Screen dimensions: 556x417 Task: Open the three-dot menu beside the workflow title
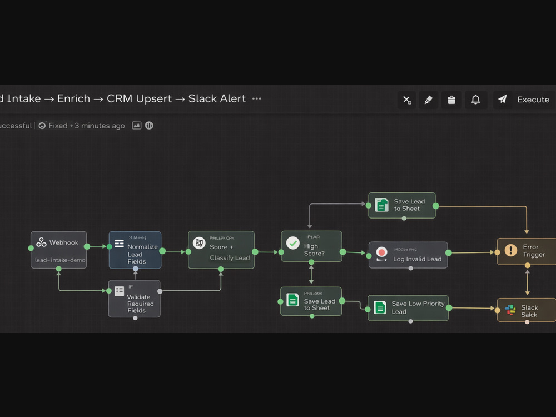[x=257, y=98]
